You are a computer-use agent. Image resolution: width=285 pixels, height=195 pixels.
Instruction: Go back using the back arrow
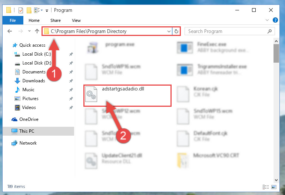tap(10, 31)
